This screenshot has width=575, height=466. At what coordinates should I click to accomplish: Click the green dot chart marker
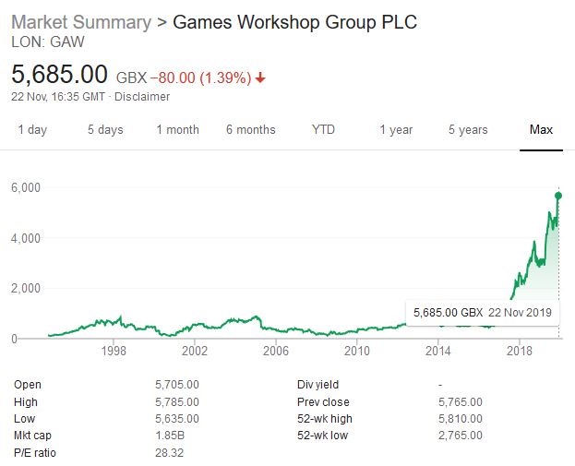click(558, 196)
